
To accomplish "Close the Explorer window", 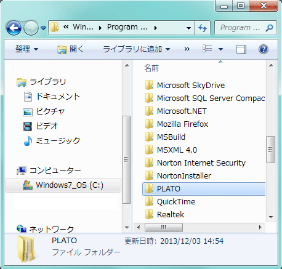I will (x=264, y=6).
